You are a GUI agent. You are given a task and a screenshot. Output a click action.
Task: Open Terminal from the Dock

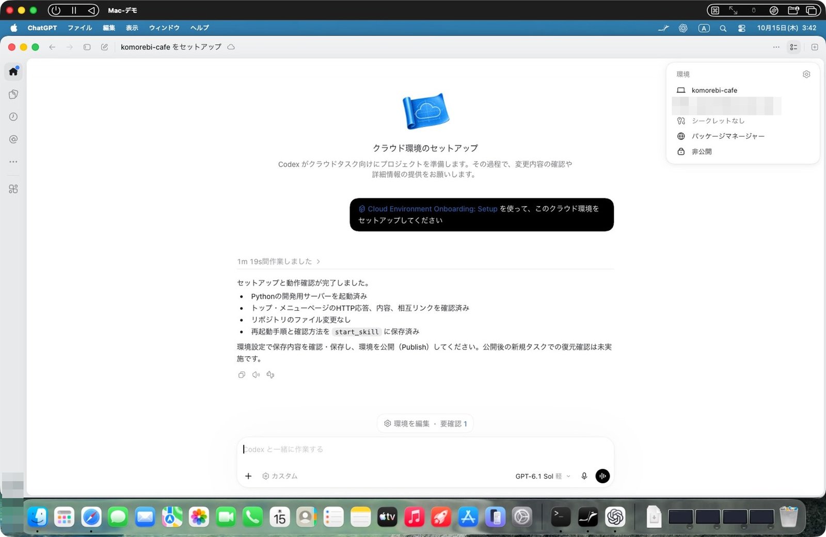click(x=561, y=517)
